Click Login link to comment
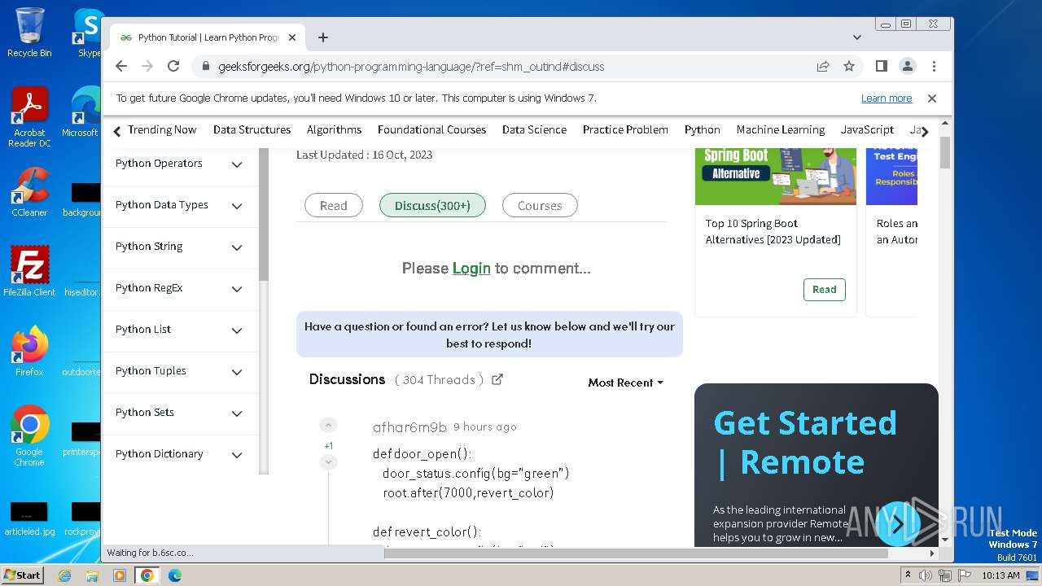Screen dimensions: 1042x586 471,269
